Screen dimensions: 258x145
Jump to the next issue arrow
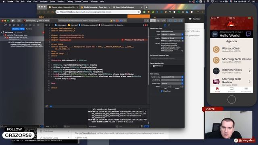tap(148, 25)
